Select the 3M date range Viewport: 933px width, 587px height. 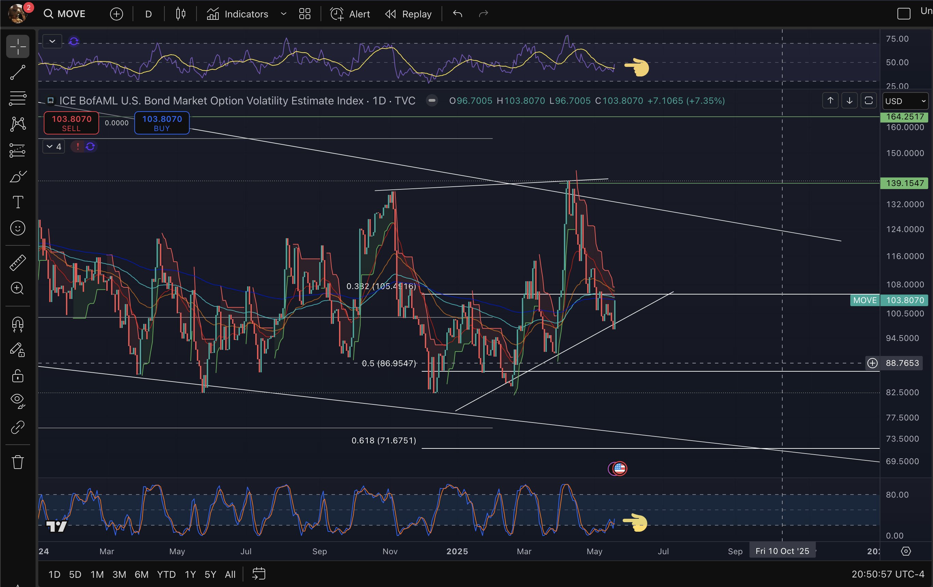click(x=119, y=574)
